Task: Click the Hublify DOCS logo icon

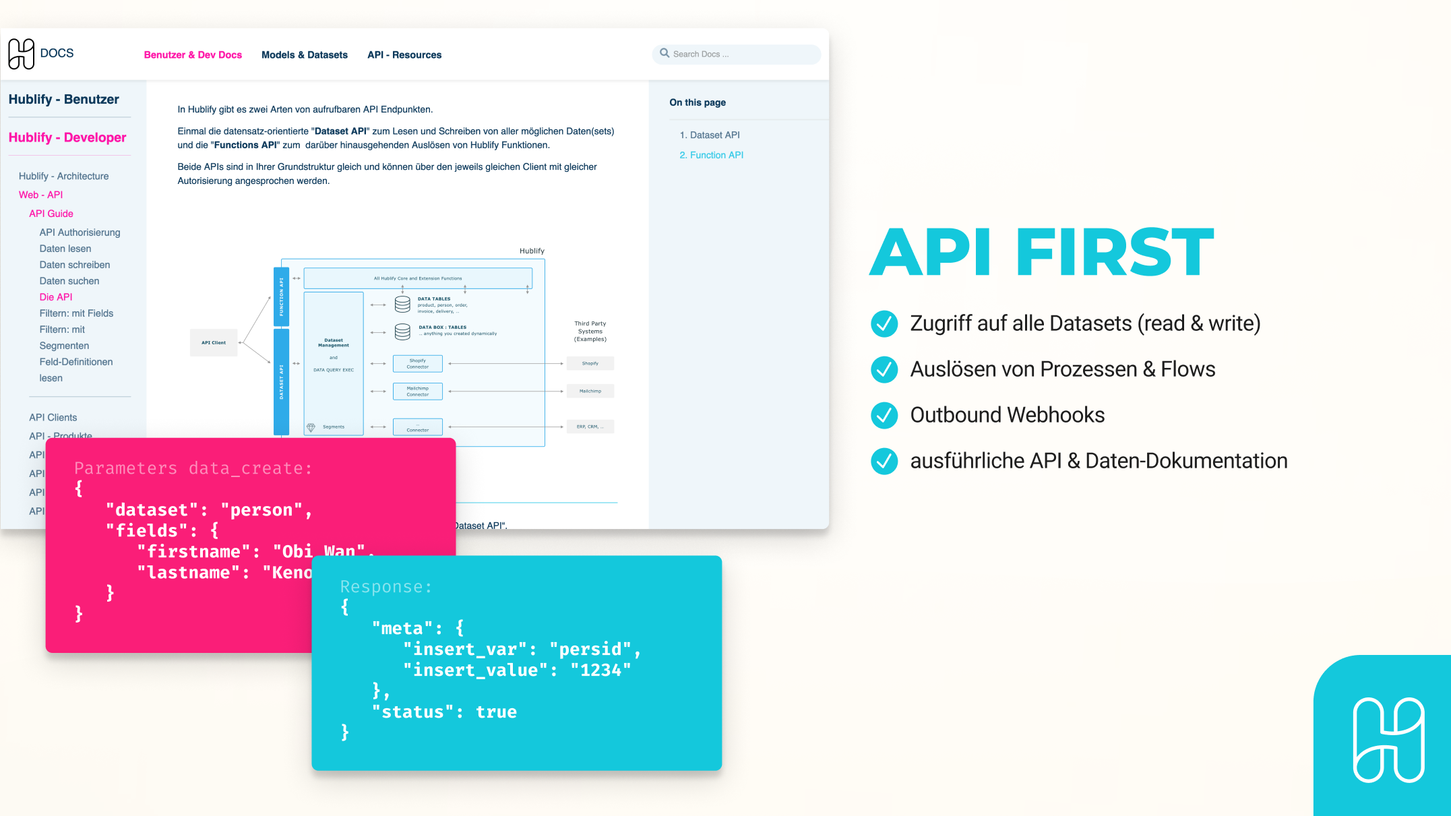Action: coord(20,54)
